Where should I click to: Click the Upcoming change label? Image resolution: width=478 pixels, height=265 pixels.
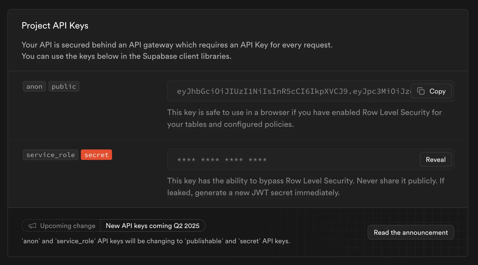click(67, 225)
